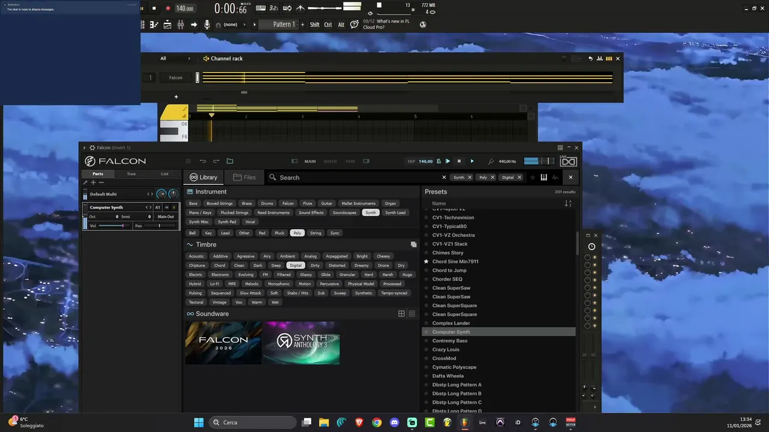Image resolution: width=769 pixels, height=432 pixels.
Task: Toggle the favorites star filter in search bar
Action: point(532,178)
